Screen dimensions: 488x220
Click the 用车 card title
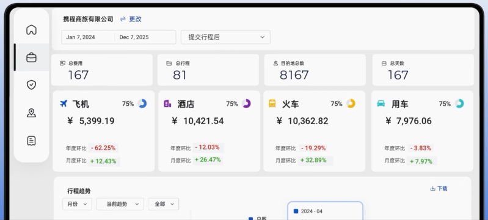point(399,104)
